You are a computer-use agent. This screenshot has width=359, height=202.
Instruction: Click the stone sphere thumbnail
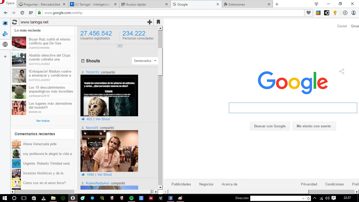(19, 92)
